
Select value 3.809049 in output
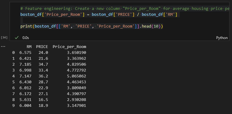pos(77,88)
